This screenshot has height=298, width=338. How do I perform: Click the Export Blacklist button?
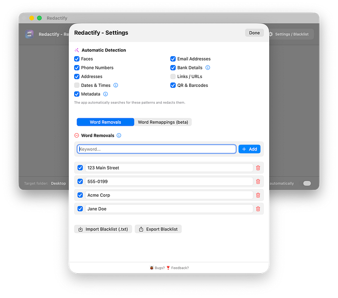click(158, 229)
